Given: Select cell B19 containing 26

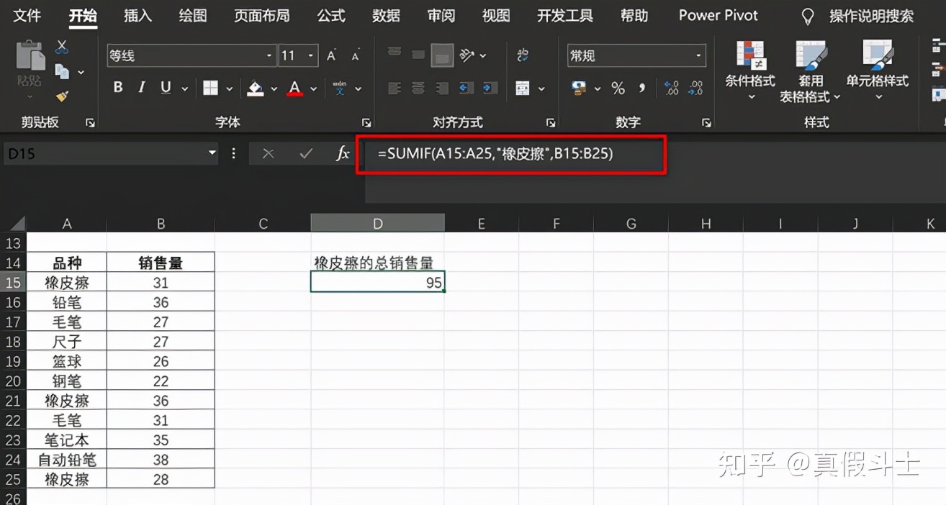Looking at the screenshot, I should [160, 360].
